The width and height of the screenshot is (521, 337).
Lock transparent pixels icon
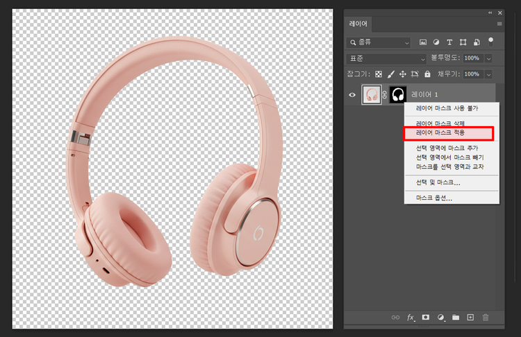(379, 74)
